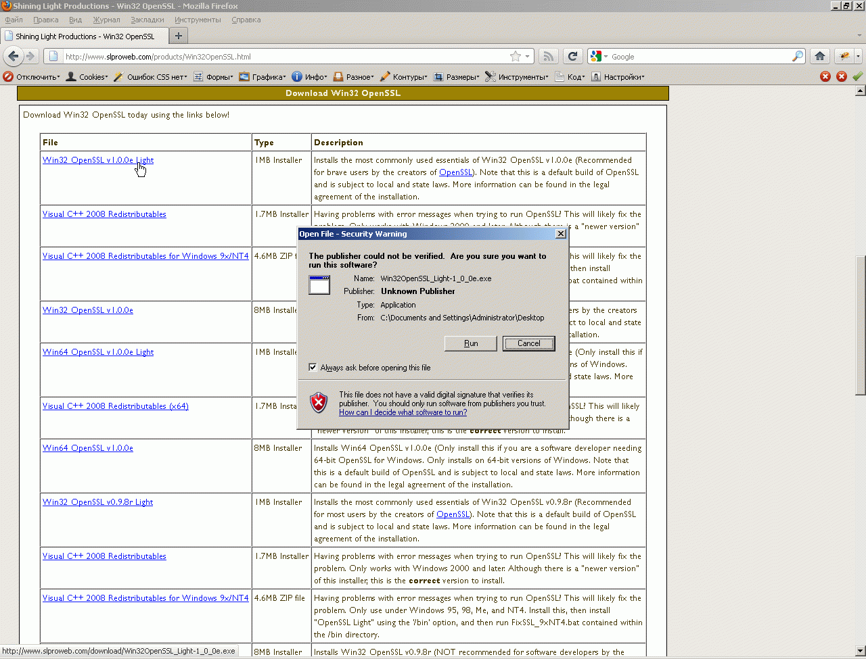
Task: Expand the Размеры toolbar menu
Action: pyautogui.click(x=456, y=76)
